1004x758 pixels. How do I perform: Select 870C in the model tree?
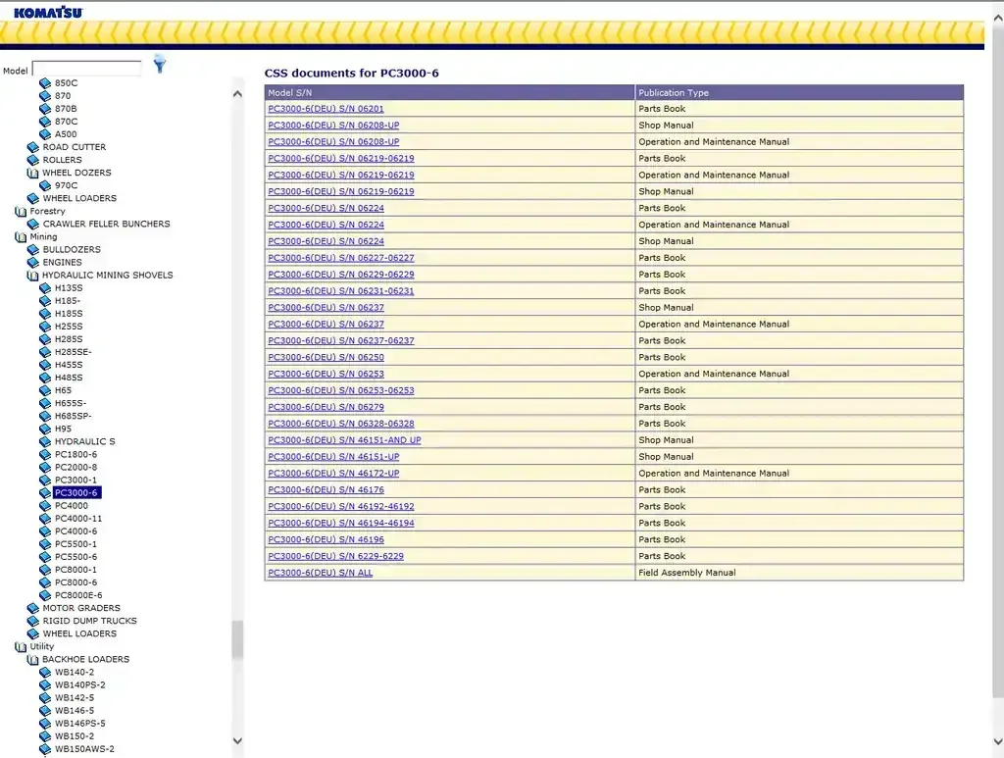click(x=66, y=122)
